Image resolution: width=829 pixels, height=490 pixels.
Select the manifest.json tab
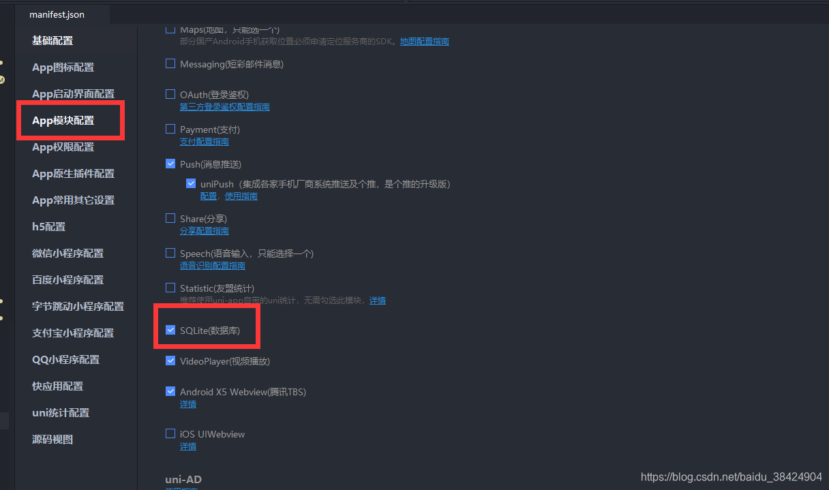(x=57, y=14)
